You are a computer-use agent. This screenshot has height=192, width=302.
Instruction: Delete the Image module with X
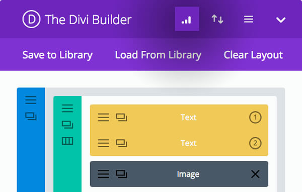pyautogui.click(x=255, y=174)
